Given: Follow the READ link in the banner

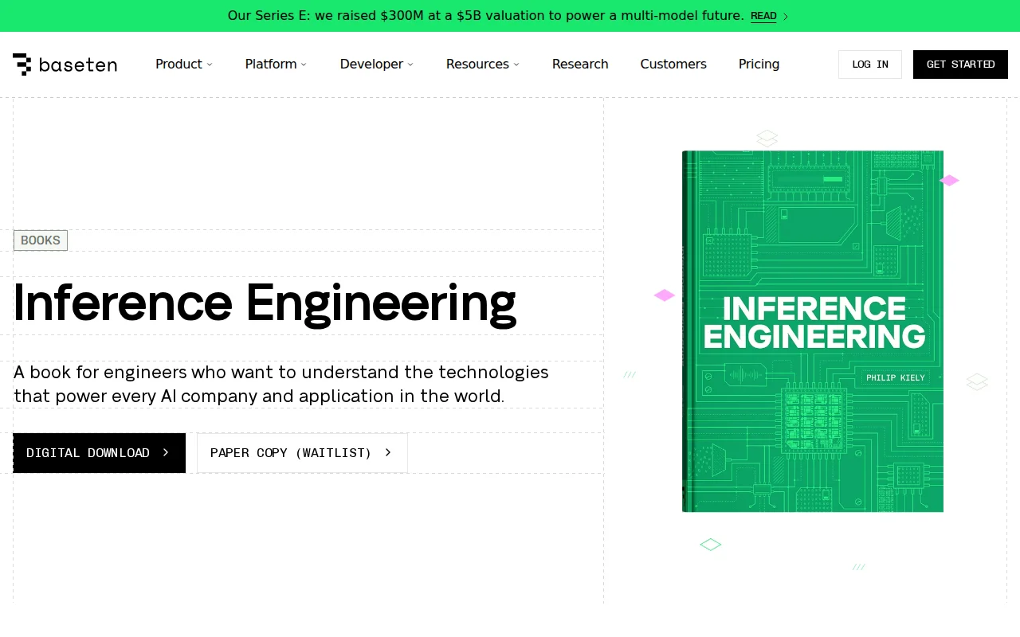Looking at the screenshot, I should pos(763,16).
